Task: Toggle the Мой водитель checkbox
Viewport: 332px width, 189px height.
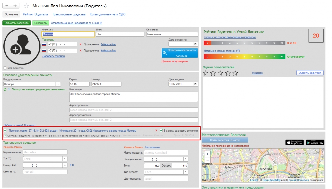Action: 5,68
